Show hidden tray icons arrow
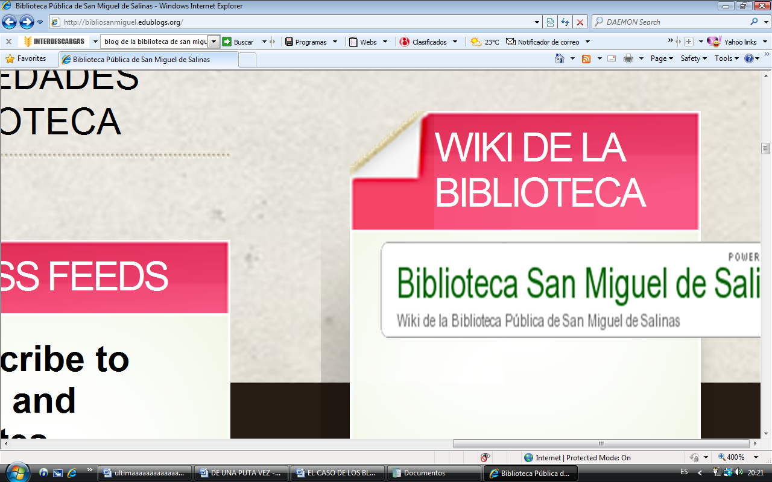The image size is (772, 482). [700, 473]
